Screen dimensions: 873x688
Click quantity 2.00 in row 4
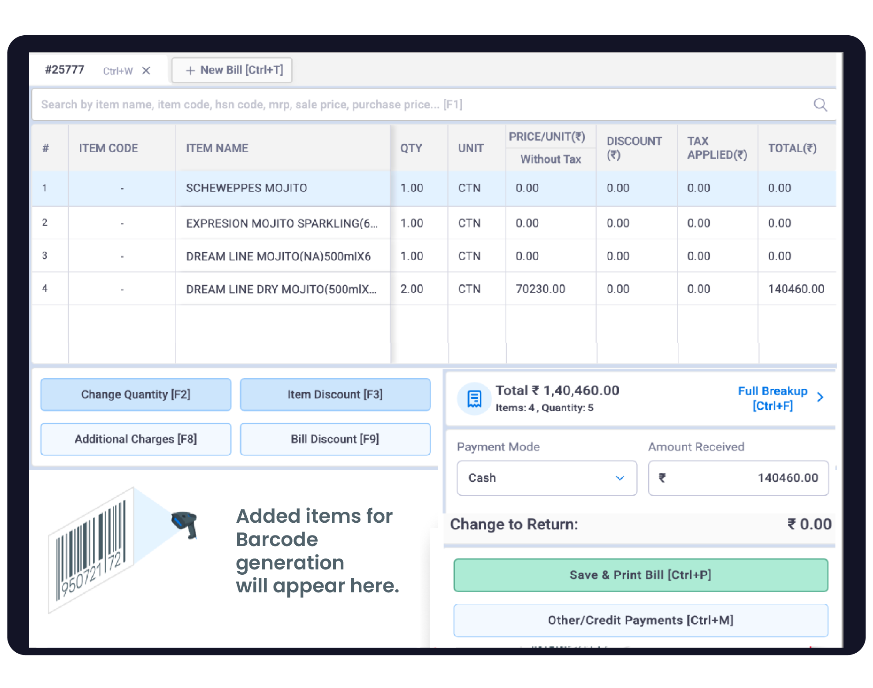click(412, 289)
